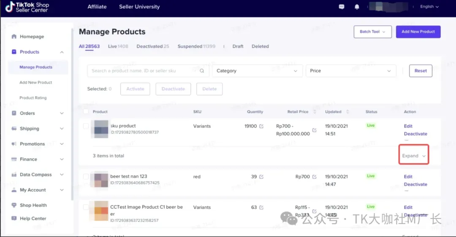Edit the CCTest Image Product listing
The height and width of the screenshot is (237, 456).
(x=408, y=207)
